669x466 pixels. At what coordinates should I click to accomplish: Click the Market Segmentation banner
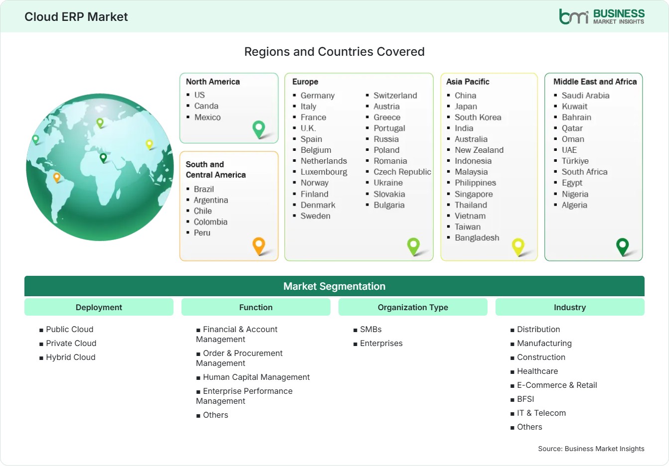click(334, 286)
